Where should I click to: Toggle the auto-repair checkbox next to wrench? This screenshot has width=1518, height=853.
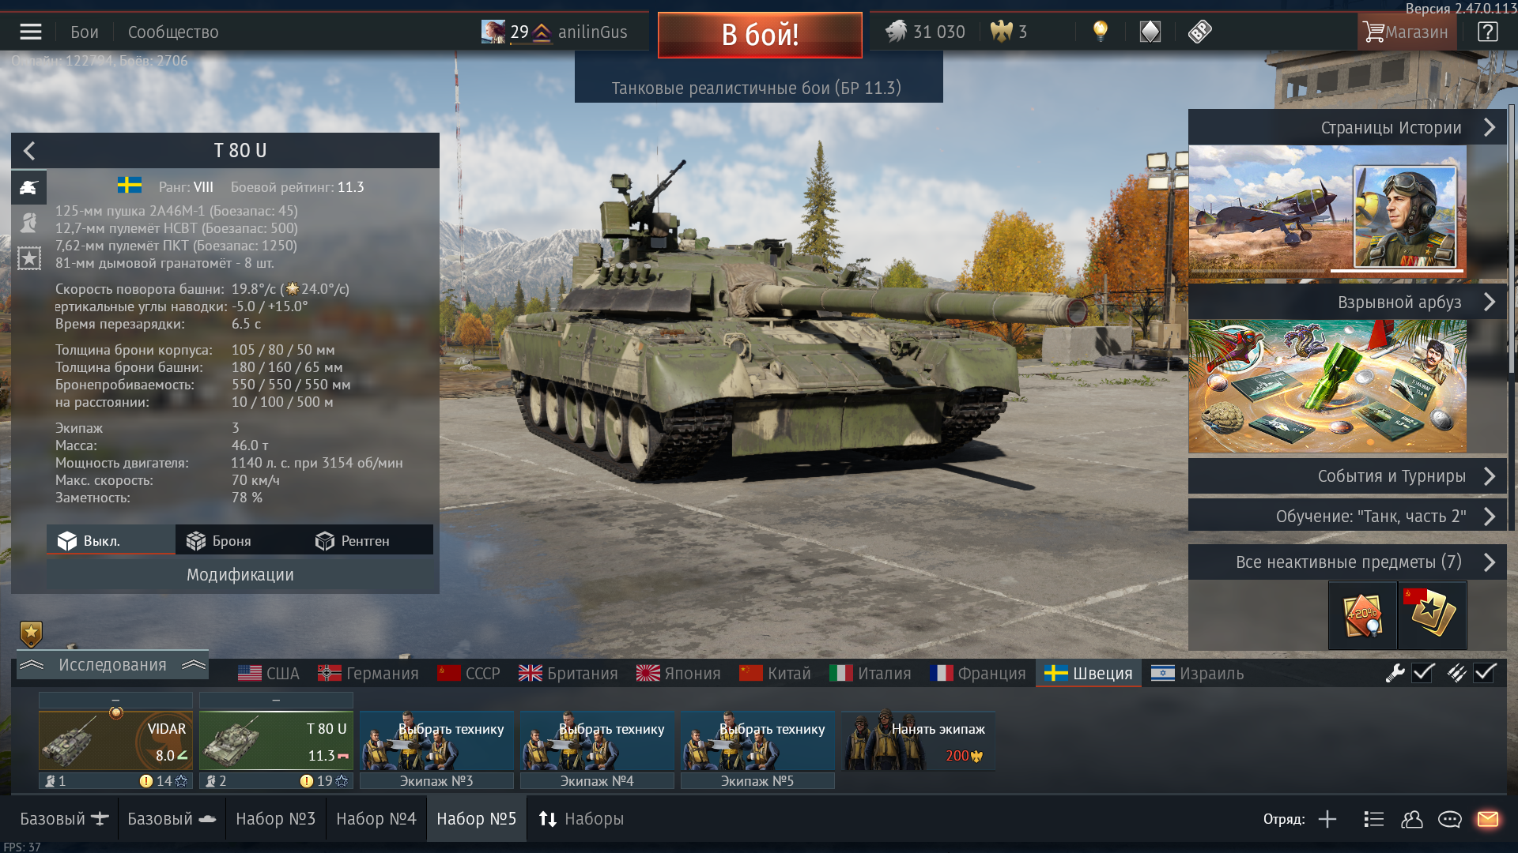click(1423, 673)
